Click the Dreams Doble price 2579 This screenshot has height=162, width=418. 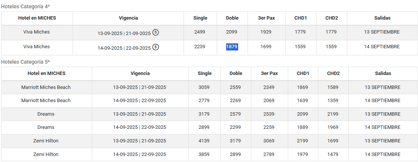pyautogui.click(x=236, y=114)
